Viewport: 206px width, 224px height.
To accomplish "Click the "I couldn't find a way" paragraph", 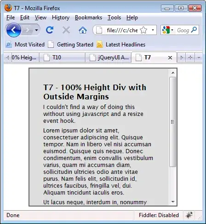I will [93, 114].
